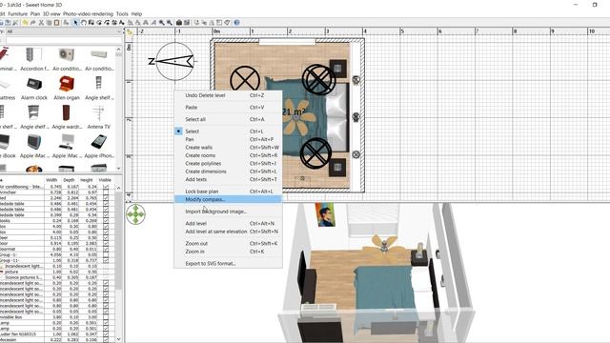Toggle Visible checkbox for books row
The image size is (610, 343).
[106, 220]
